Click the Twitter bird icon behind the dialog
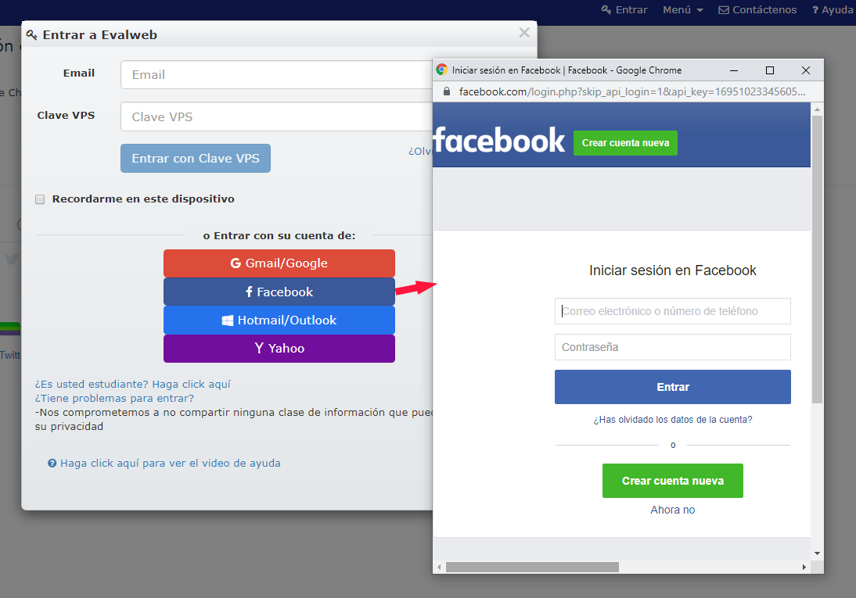The height and width of the screenshot is (598, 856). (x=12, y=259)
